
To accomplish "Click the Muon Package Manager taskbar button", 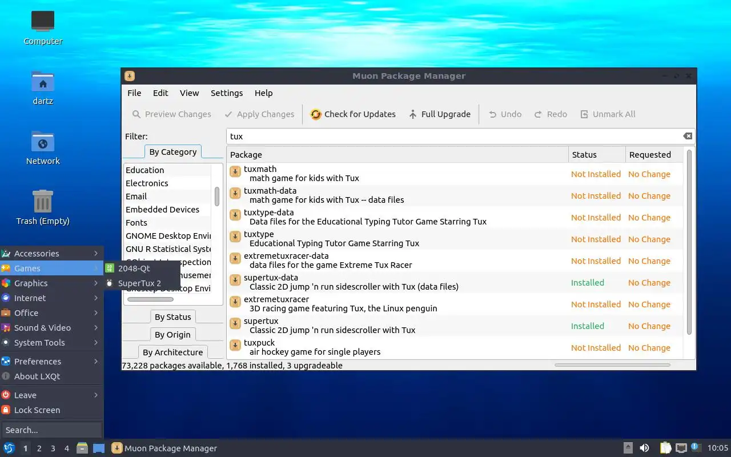I will point(164,448).
